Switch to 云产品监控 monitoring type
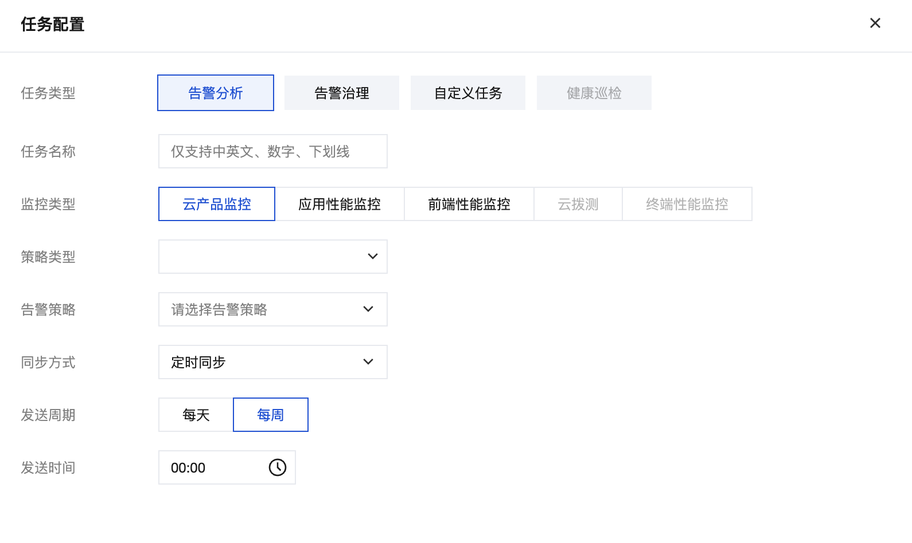Screen dimensions: 912x543 217,204
